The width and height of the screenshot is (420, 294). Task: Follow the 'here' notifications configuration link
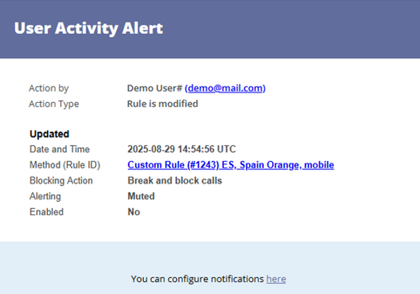(276, 279)
